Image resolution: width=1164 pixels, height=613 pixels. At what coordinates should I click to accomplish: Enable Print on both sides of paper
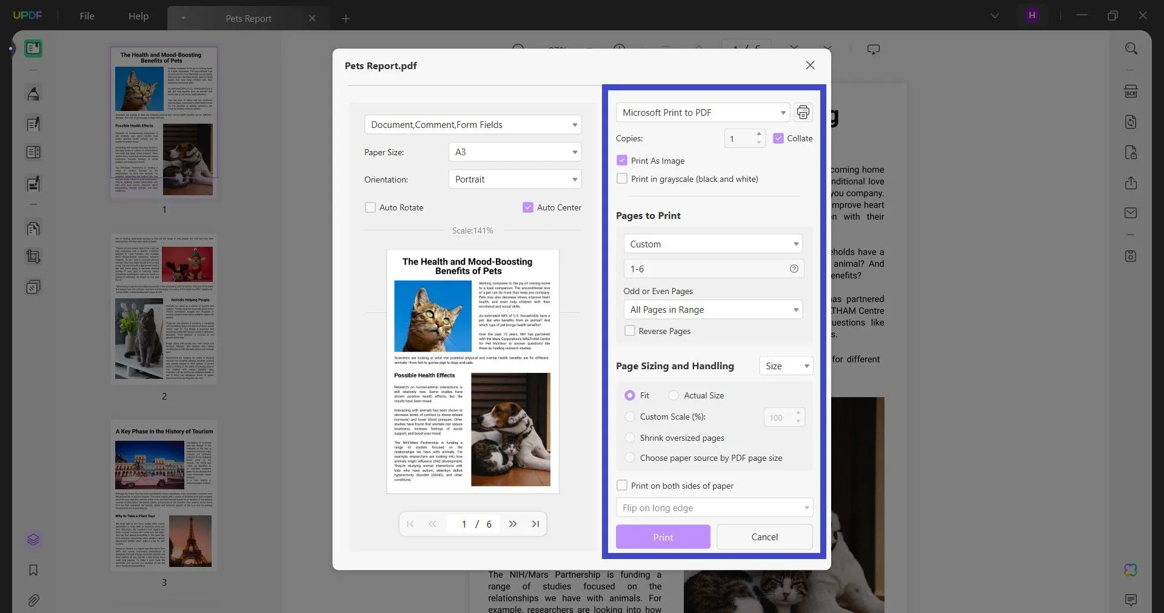coord(622,486)
